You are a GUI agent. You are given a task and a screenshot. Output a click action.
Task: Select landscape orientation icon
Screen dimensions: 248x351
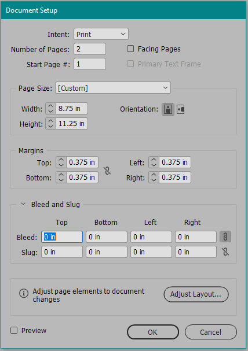181,109
